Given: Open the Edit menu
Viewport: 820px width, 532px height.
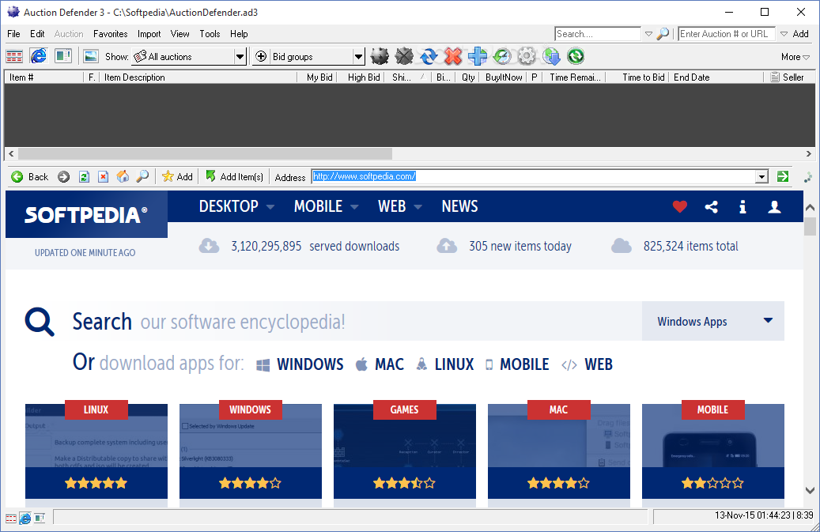Looking at the screenshot, I should 37,34.
